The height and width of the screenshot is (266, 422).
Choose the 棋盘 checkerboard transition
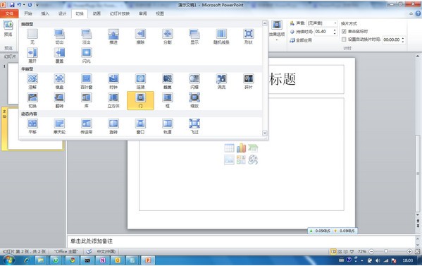point(59,81)
